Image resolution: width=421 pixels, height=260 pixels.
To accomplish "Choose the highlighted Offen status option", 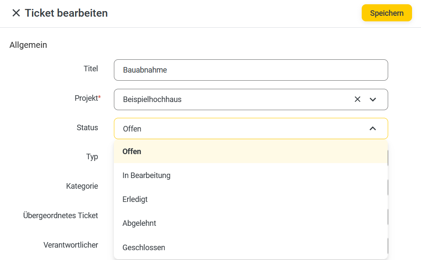I will coord(251,152).
